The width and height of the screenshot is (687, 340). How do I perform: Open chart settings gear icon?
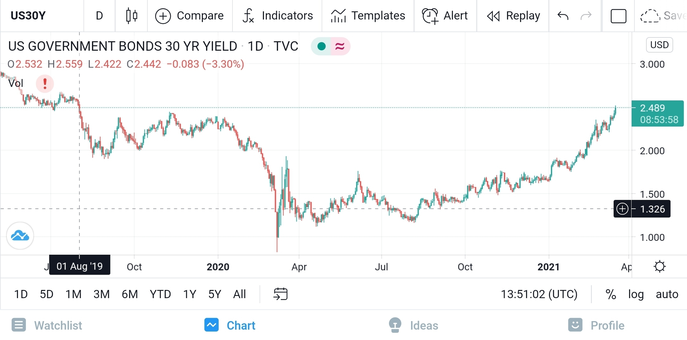(659, 267)
